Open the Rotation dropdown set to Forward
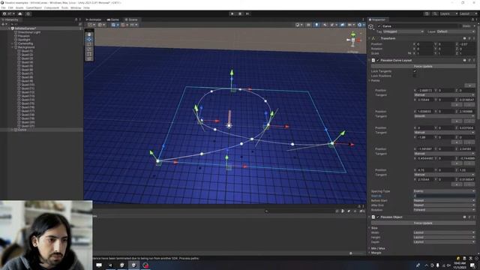 444,210
